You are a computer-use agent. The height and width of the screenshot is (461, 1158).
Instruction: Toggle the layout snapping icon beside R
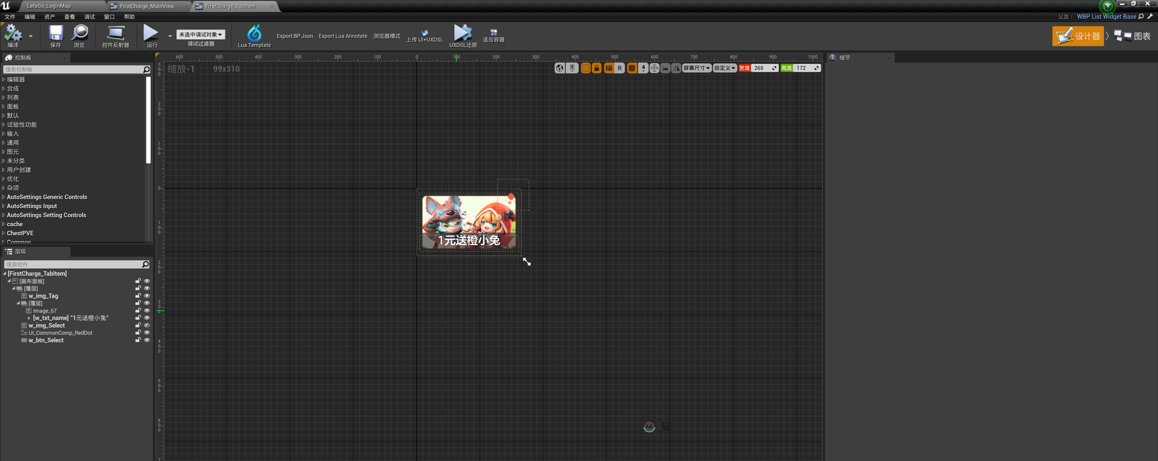click(609, 68)
